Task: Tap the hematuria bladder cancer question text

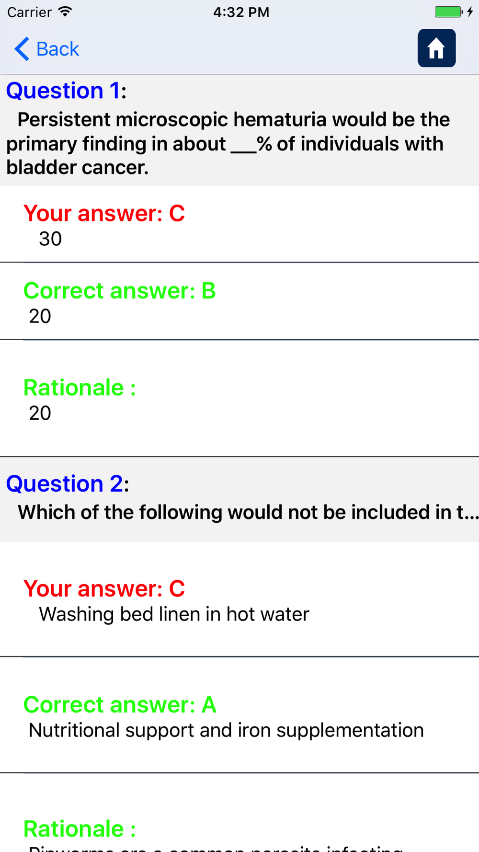Action: (x=228, y=143)
